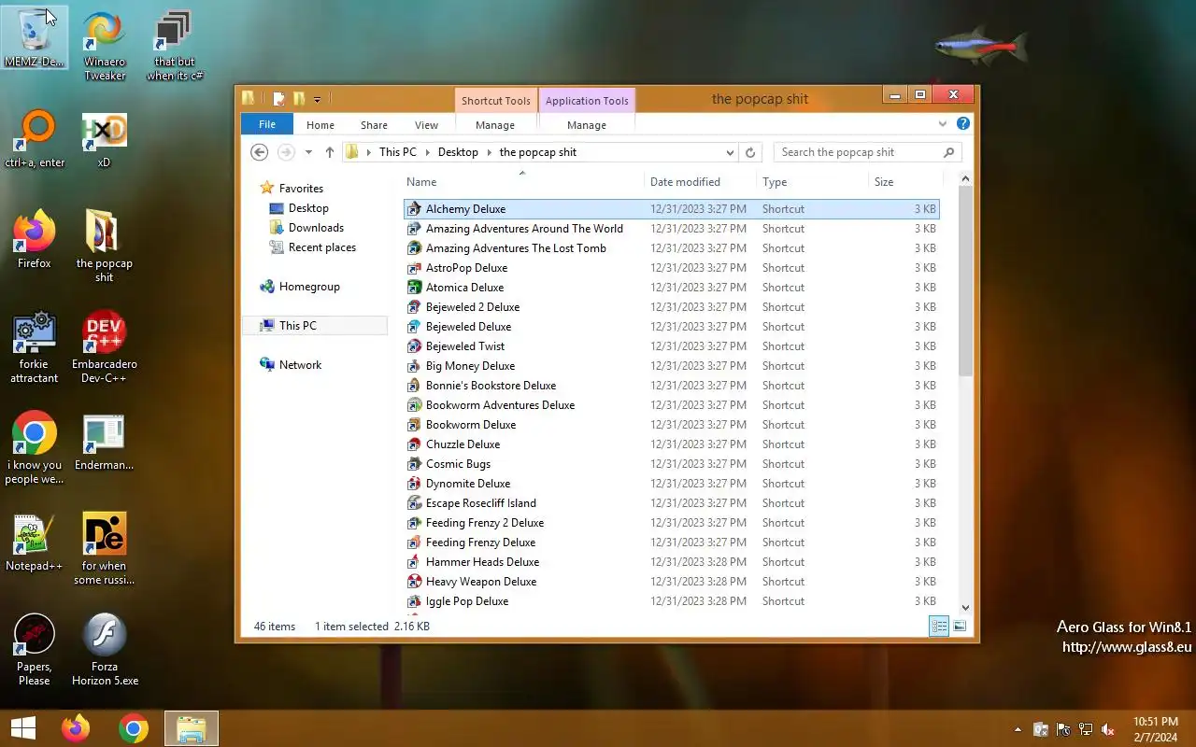Switch to the Home ribbon tab
Viewport: 1196px width, 747px height.
[x=320, y=124]
